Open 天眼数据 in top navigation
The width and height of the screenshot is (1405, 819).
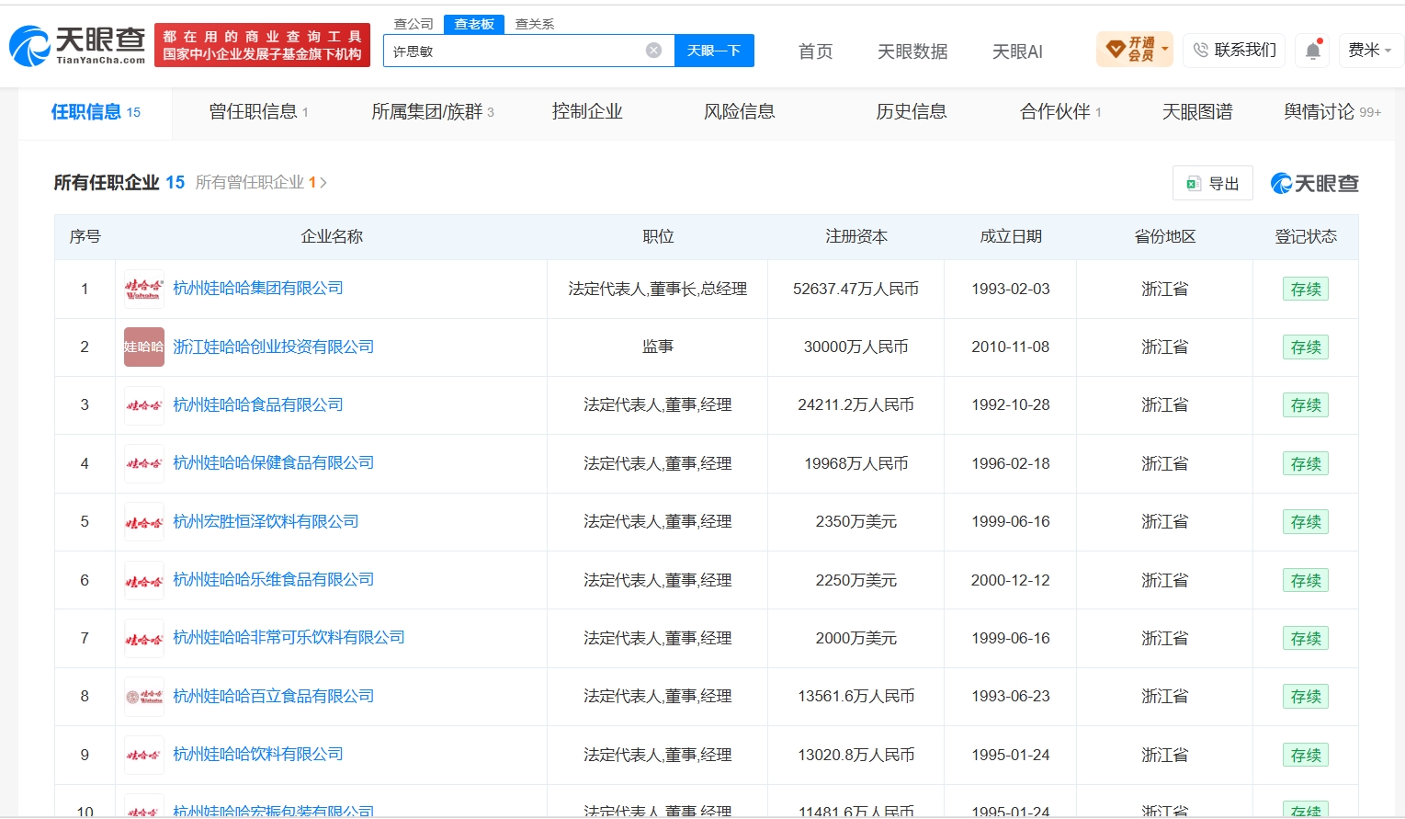pyautogui.click(x=912, y=51)
